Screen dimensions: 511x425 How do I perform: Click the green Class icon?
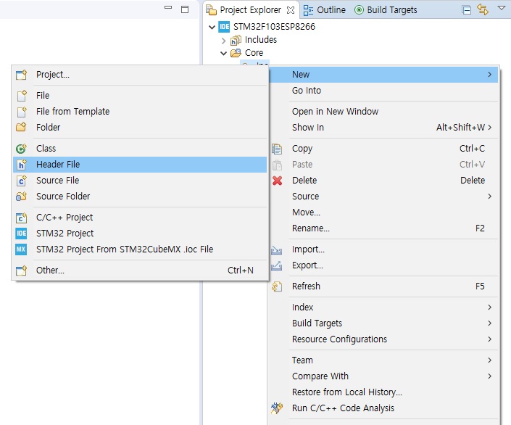click(x=21, y=149)
